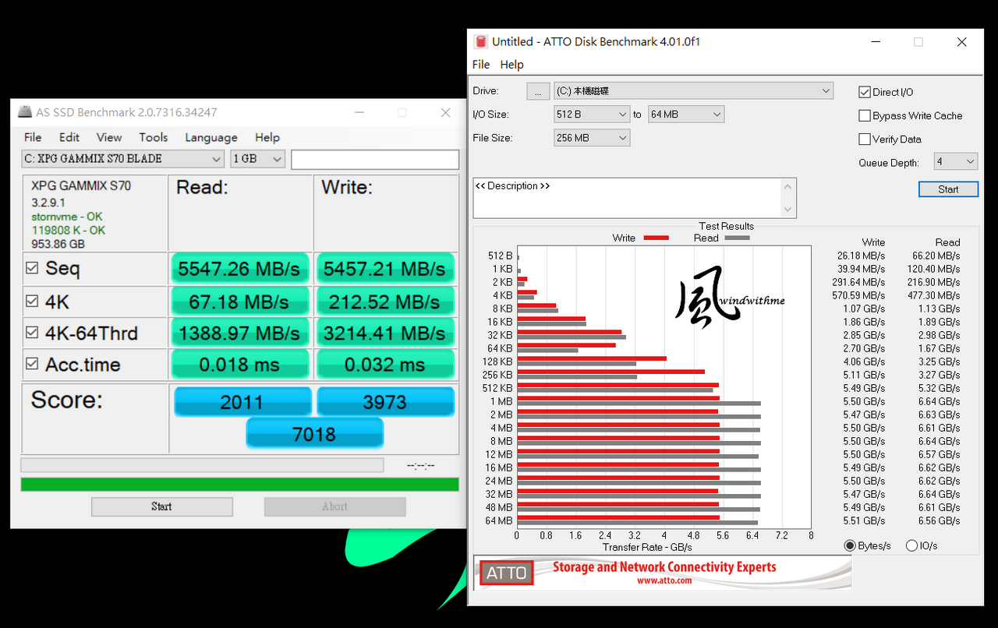998x628 pixels.
Task: Open AS SSD Language menu
Action: pos(211,137)
